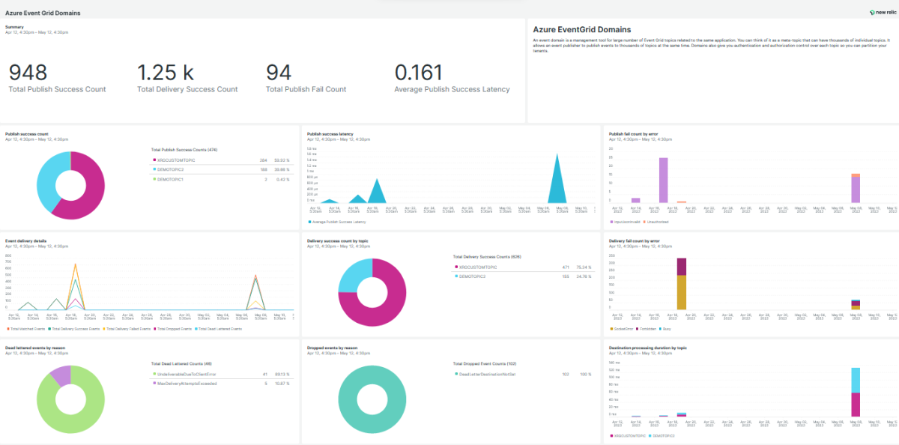Click the New Relic logo

click(x=881, y=13)
